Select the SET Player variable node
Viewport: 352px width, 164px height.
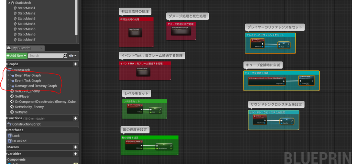pos(284,45)
